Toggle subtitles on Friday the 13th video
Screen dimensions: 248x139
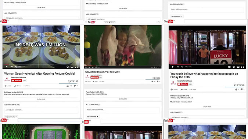[x=229, y=67]
